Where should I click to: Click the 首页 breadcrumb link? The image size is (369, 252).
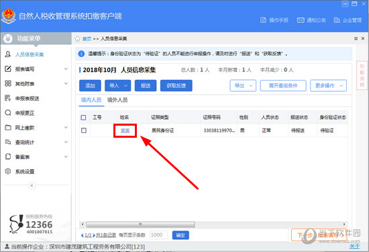click(x=87, y=39)
